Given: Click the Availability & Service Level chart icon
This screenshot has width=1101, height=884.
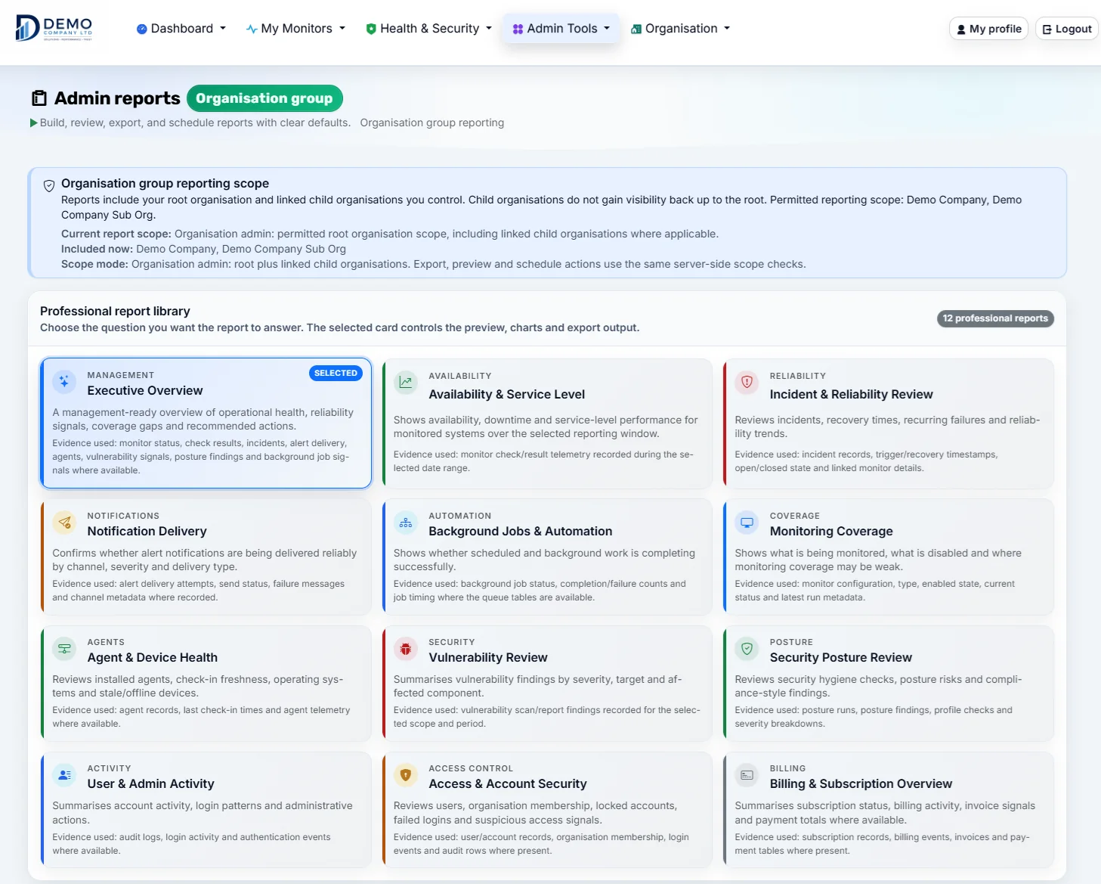Looking at the screenshot, I should pos(406,383).
